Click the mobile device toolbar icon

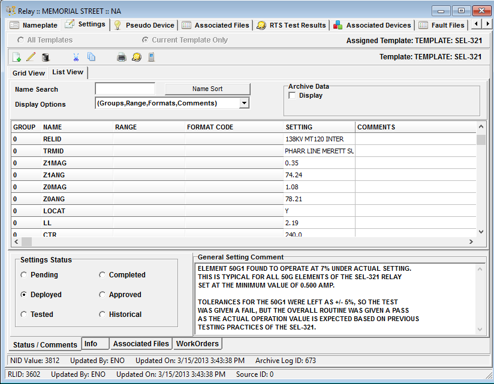pos(151,57)
